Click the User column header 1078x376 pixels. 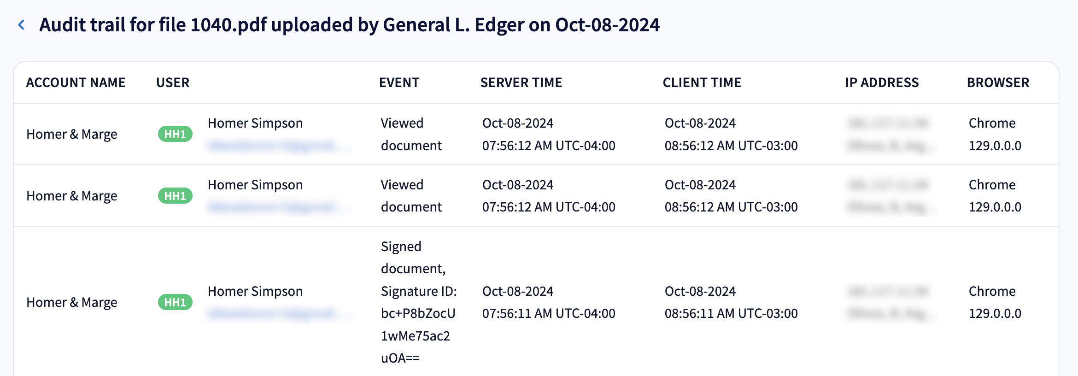[x=173, y=82]
